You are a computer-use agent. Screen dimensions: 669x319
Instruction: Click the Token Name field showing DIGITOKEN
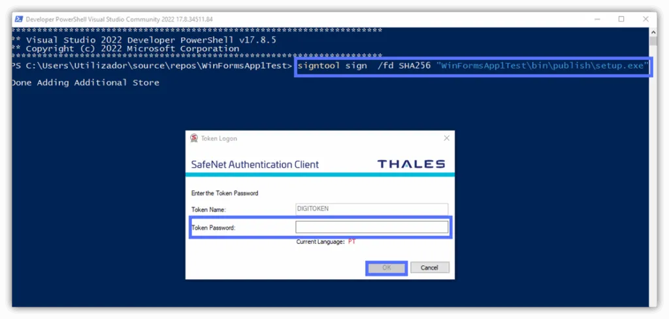(x=372, y=209)
